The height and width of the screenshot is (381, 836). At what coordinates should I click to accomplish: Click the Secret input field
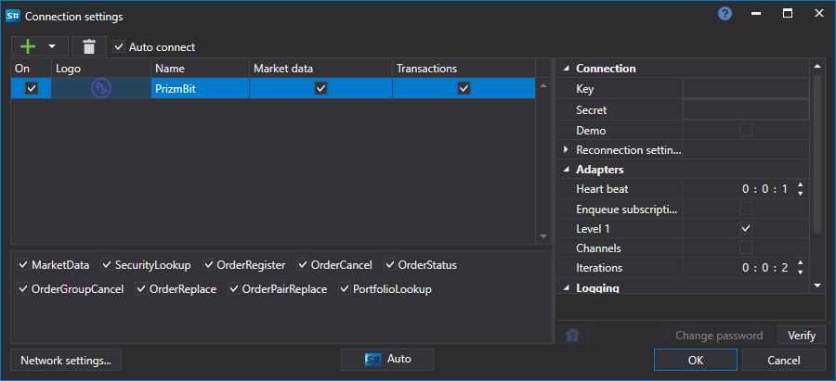[x=745, y=110]
